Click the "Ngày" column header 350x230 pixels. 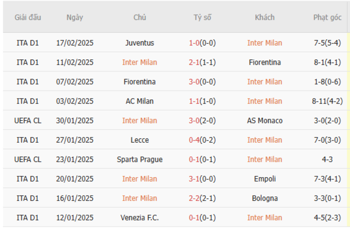click(x=75, y=17)
